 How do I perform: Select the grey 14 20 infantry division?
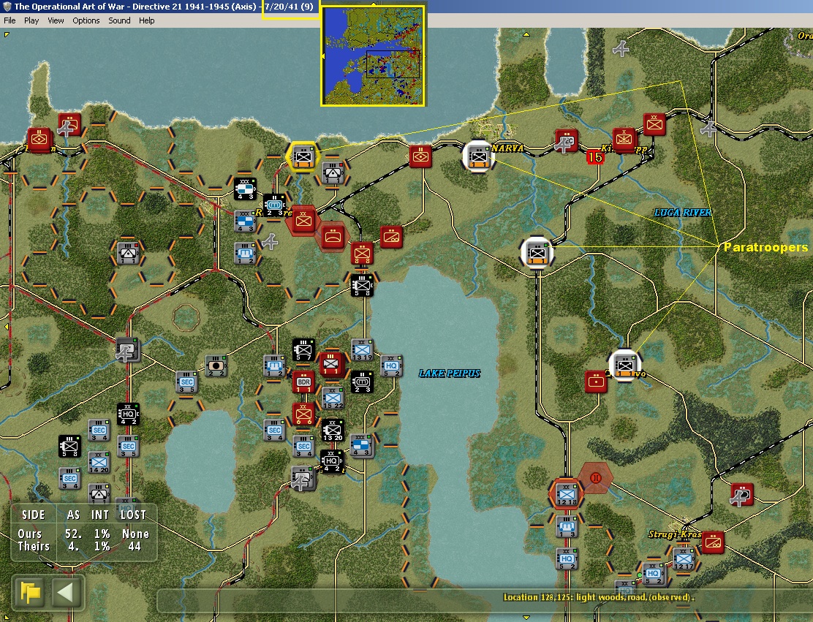tap(99, 463)
